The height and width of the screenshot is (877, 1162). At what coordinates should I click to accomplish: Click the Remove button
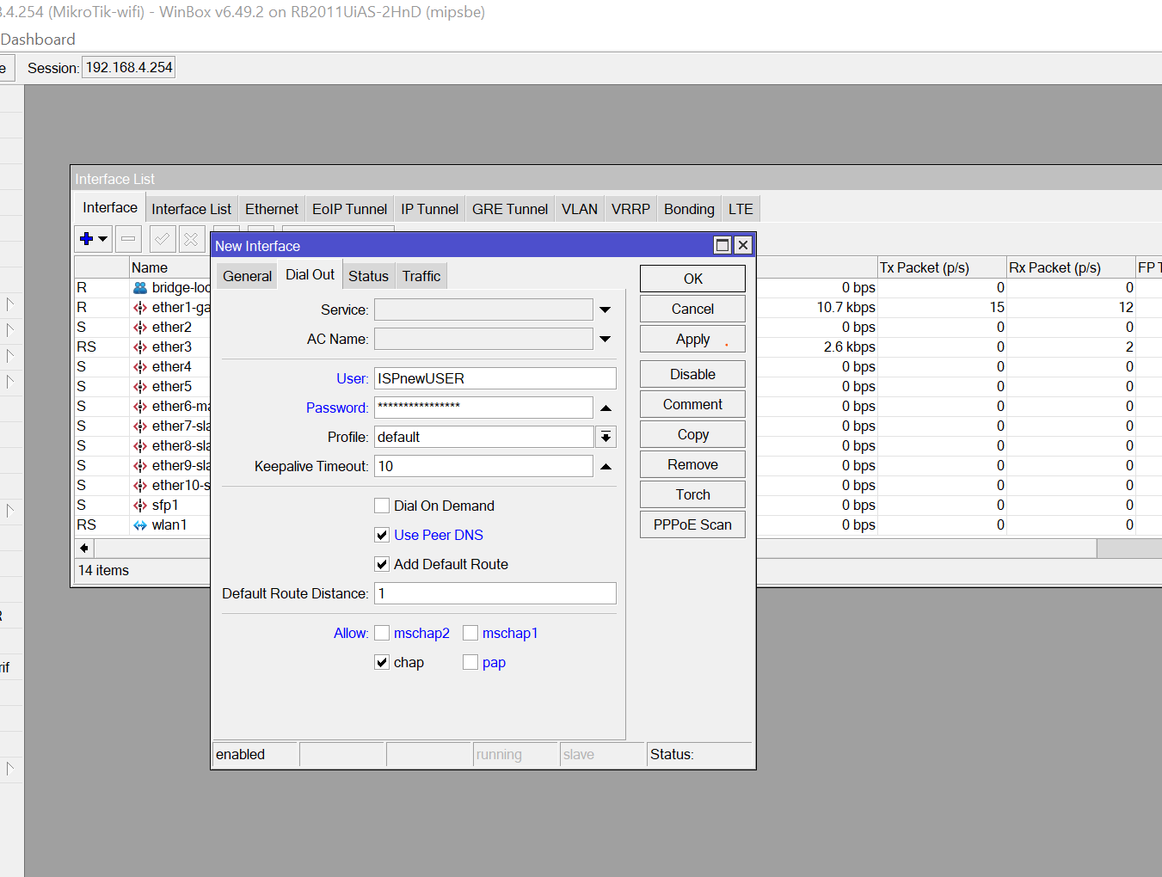click(x=692, y=464)
